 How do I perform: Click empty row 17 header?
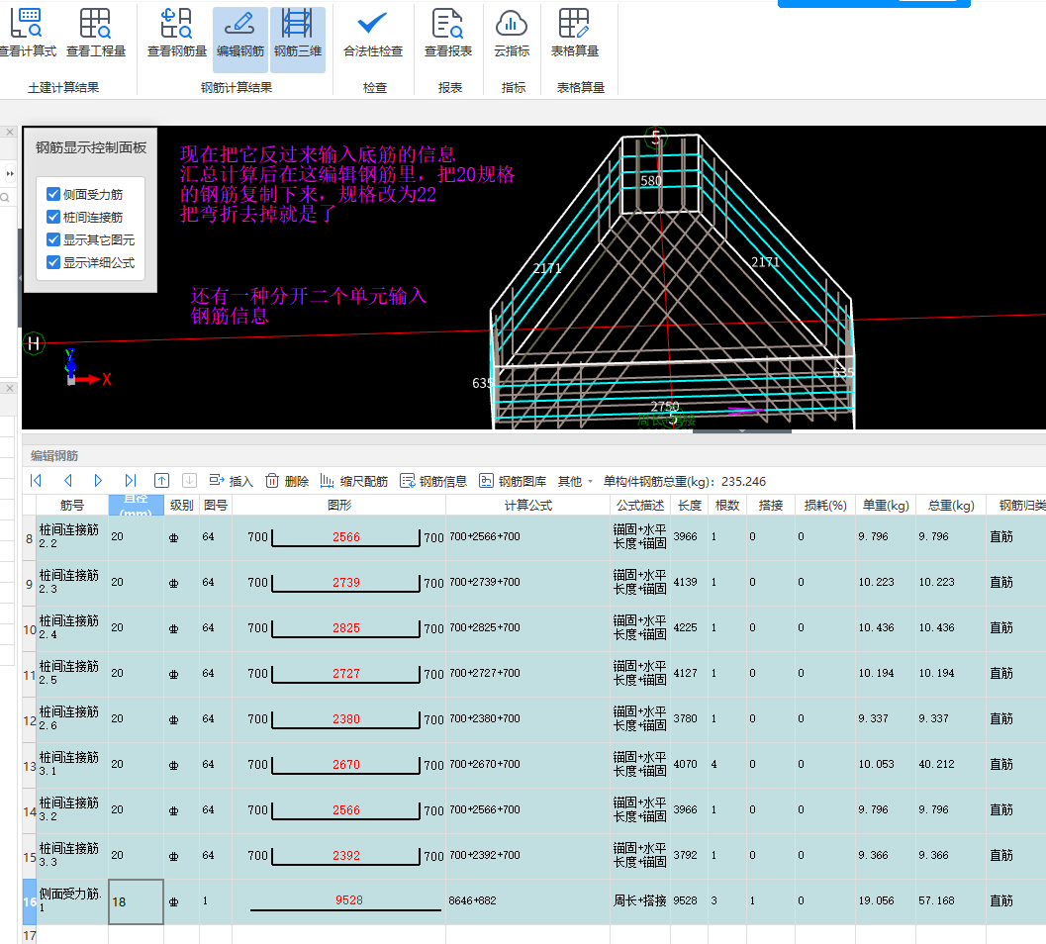pos(30,935)
